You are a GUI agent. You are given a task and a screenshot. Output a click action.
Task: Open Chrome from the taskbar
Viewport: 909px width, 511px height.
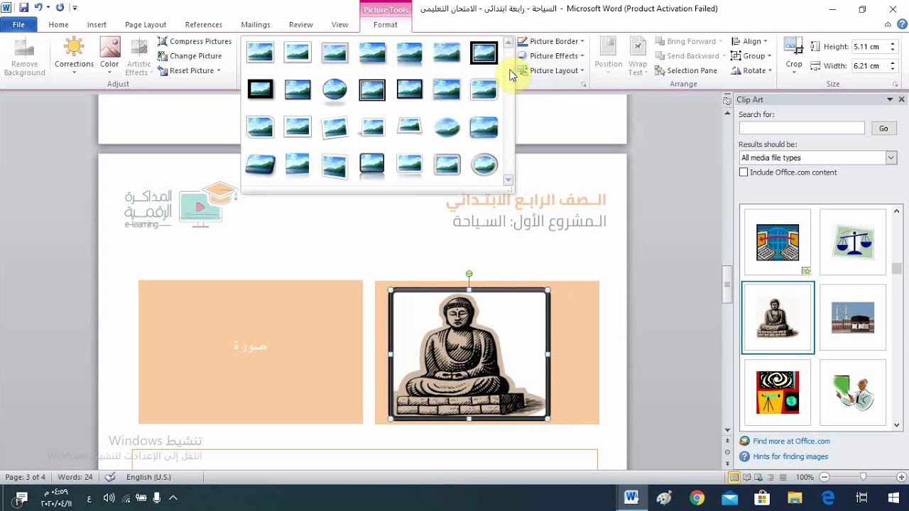tap(697, 498)
